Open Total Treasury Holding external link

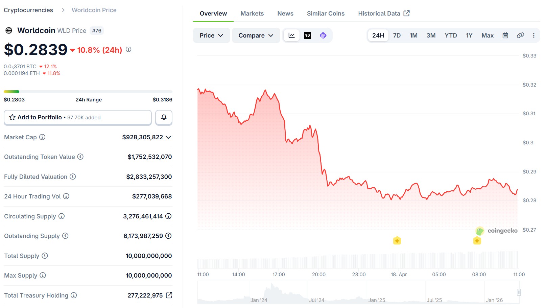point(169,295)
